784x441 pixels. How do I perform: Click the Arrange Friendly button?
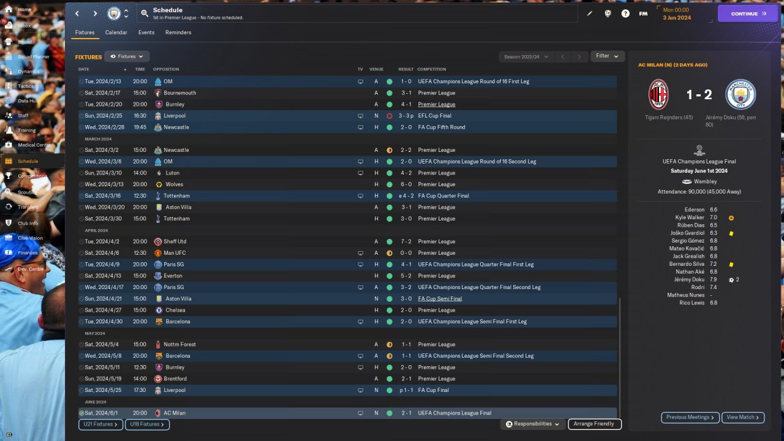(x=594, y=424)
